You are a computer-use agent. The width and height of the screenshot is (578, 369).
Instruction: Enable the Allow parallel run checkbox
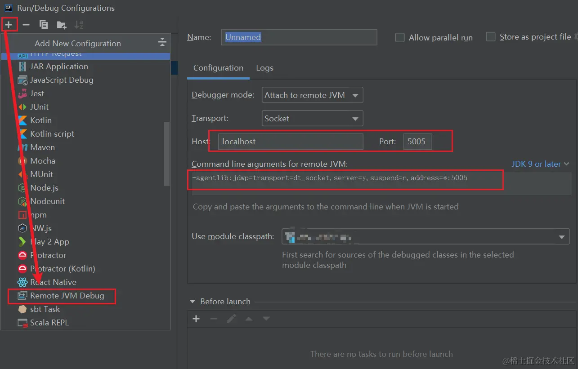[x=399, y=38]
